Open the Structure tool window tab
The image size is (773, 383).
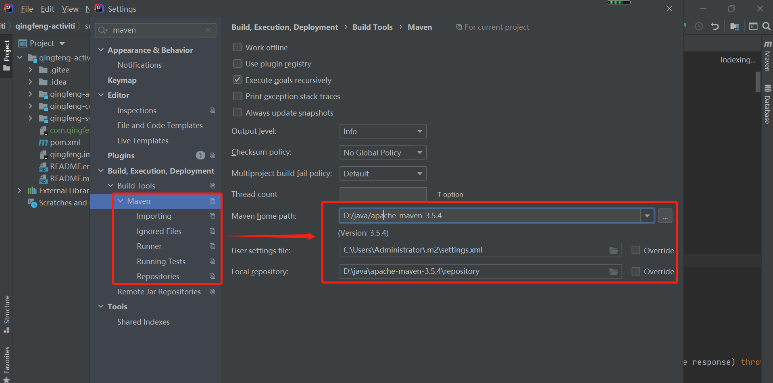[x=6, y=314]
